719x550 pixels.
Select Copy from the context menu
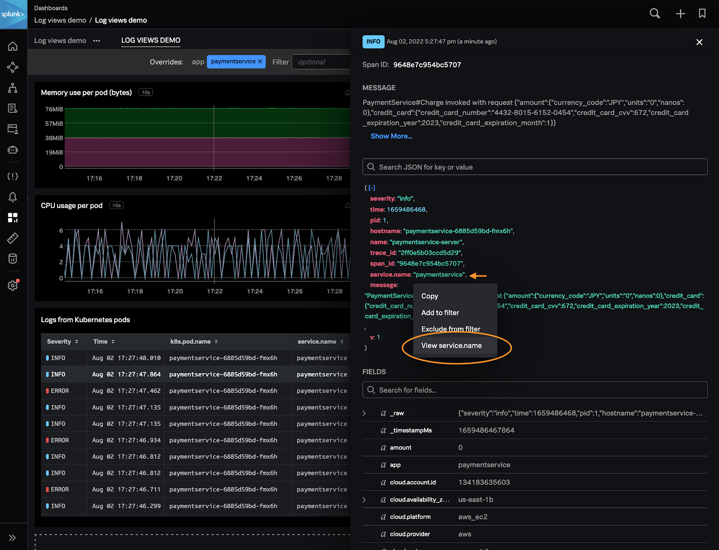click(x=429, y=296)
